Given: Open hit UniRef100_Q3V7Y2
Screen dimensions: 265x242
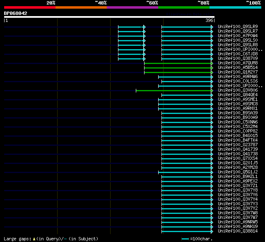Looking at the screenshot, I should pyautogui.click(x=238, y=209).
